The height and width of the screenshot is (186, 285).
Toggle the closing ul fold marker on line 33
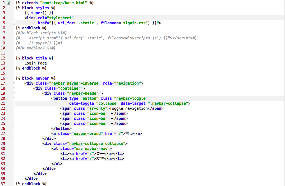(x=14, y=164)
